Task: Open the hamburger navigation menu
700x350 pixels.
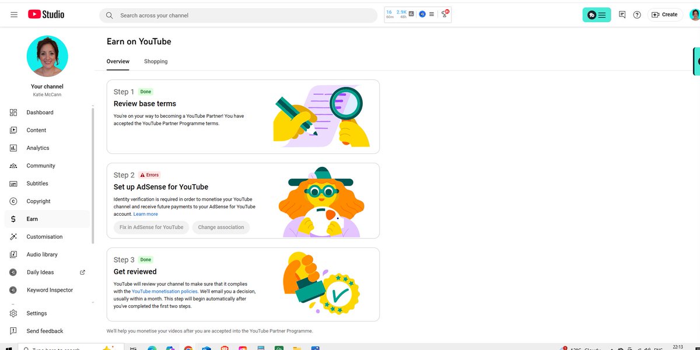Action: [x=14, y=15]
